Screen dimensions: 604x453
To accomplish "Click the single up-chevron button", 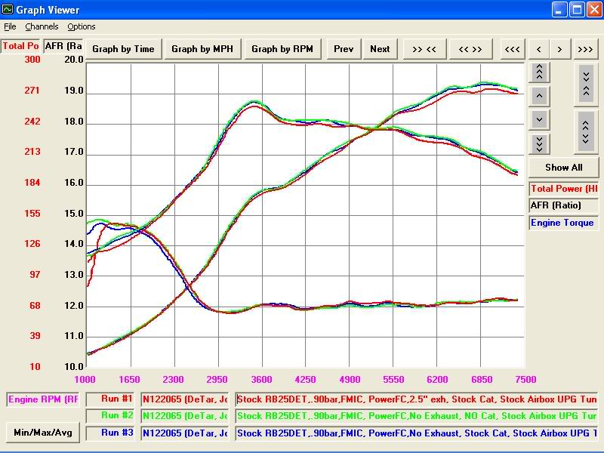I will click(x=539, y=96).
